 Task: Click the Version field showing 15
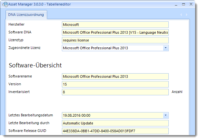coord(115,84)
